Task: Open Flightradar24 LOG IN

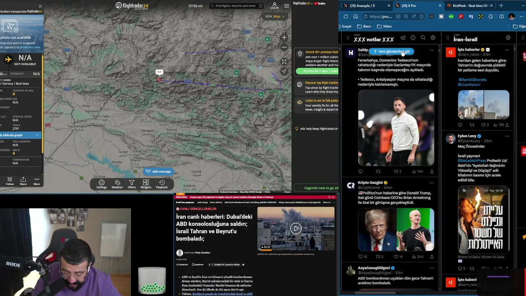Action: click(x=274, y=6)
